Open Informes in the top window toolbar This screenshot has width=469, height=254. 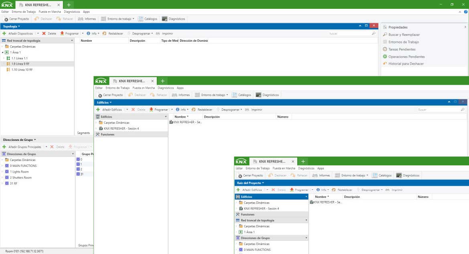click(x=87, y=19)
